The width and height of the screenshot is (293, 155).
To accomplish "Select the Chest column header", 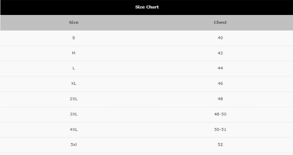I will (x=220, y=22).
